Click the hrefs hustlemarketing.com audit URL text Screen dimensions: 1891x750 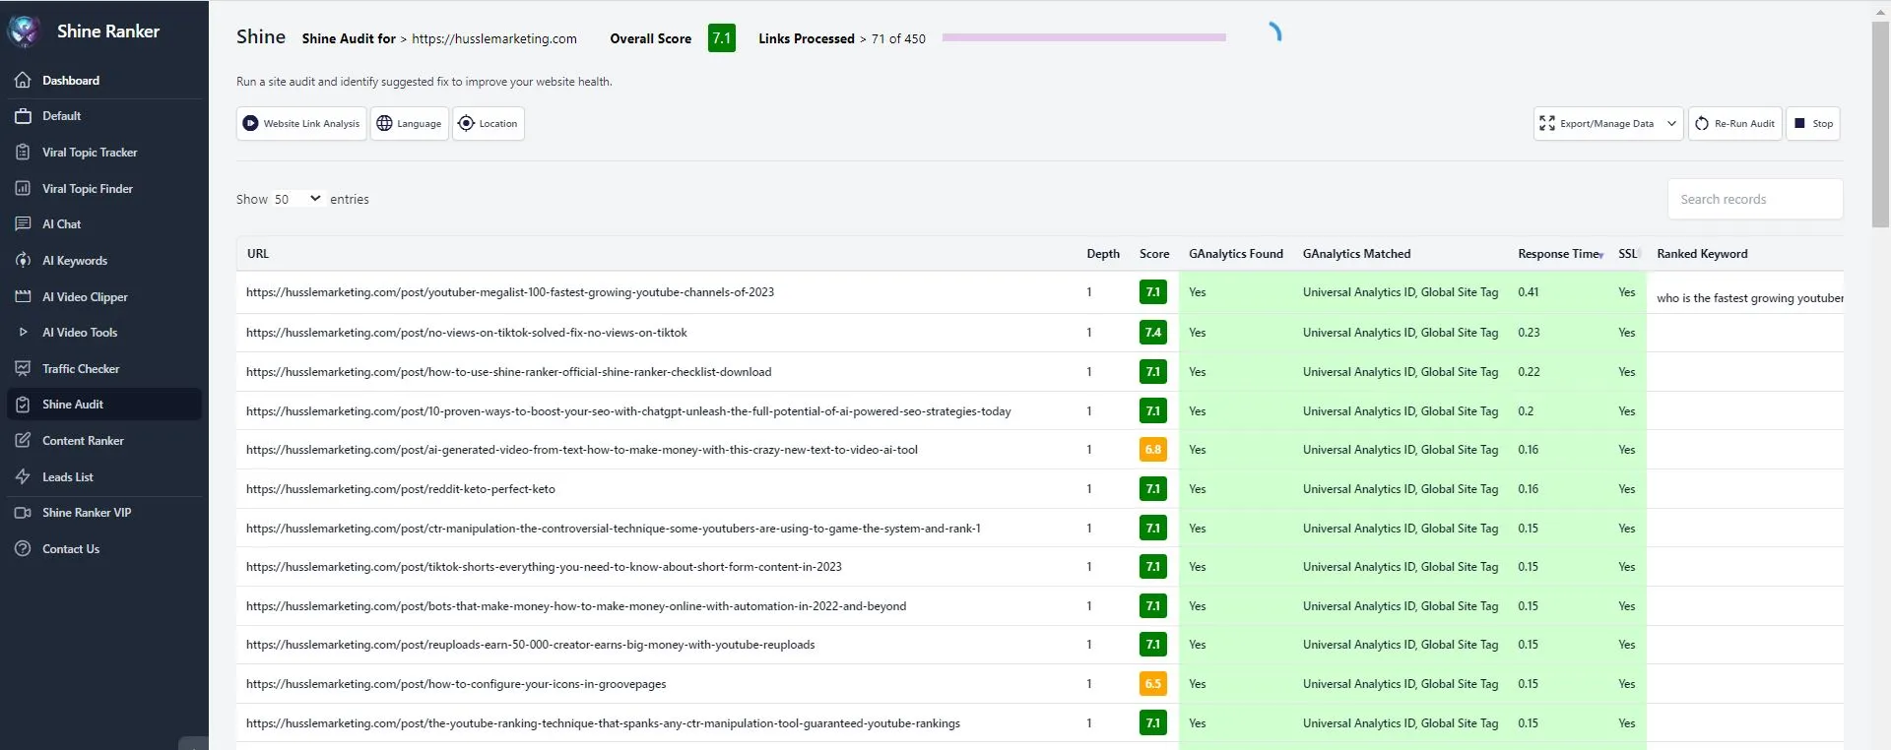[494, 39]
